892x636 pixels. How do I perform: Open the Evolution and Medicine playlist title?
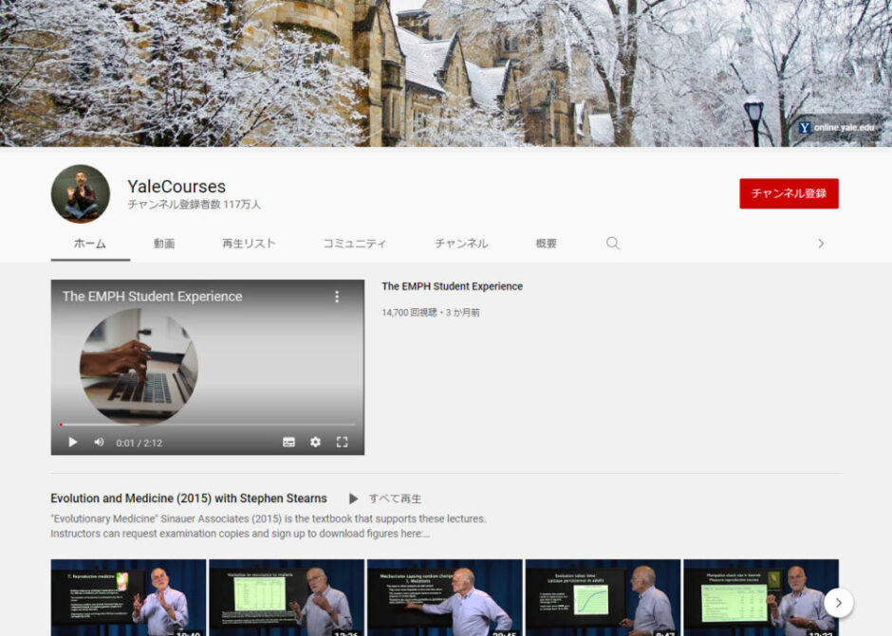click(189, 499)
